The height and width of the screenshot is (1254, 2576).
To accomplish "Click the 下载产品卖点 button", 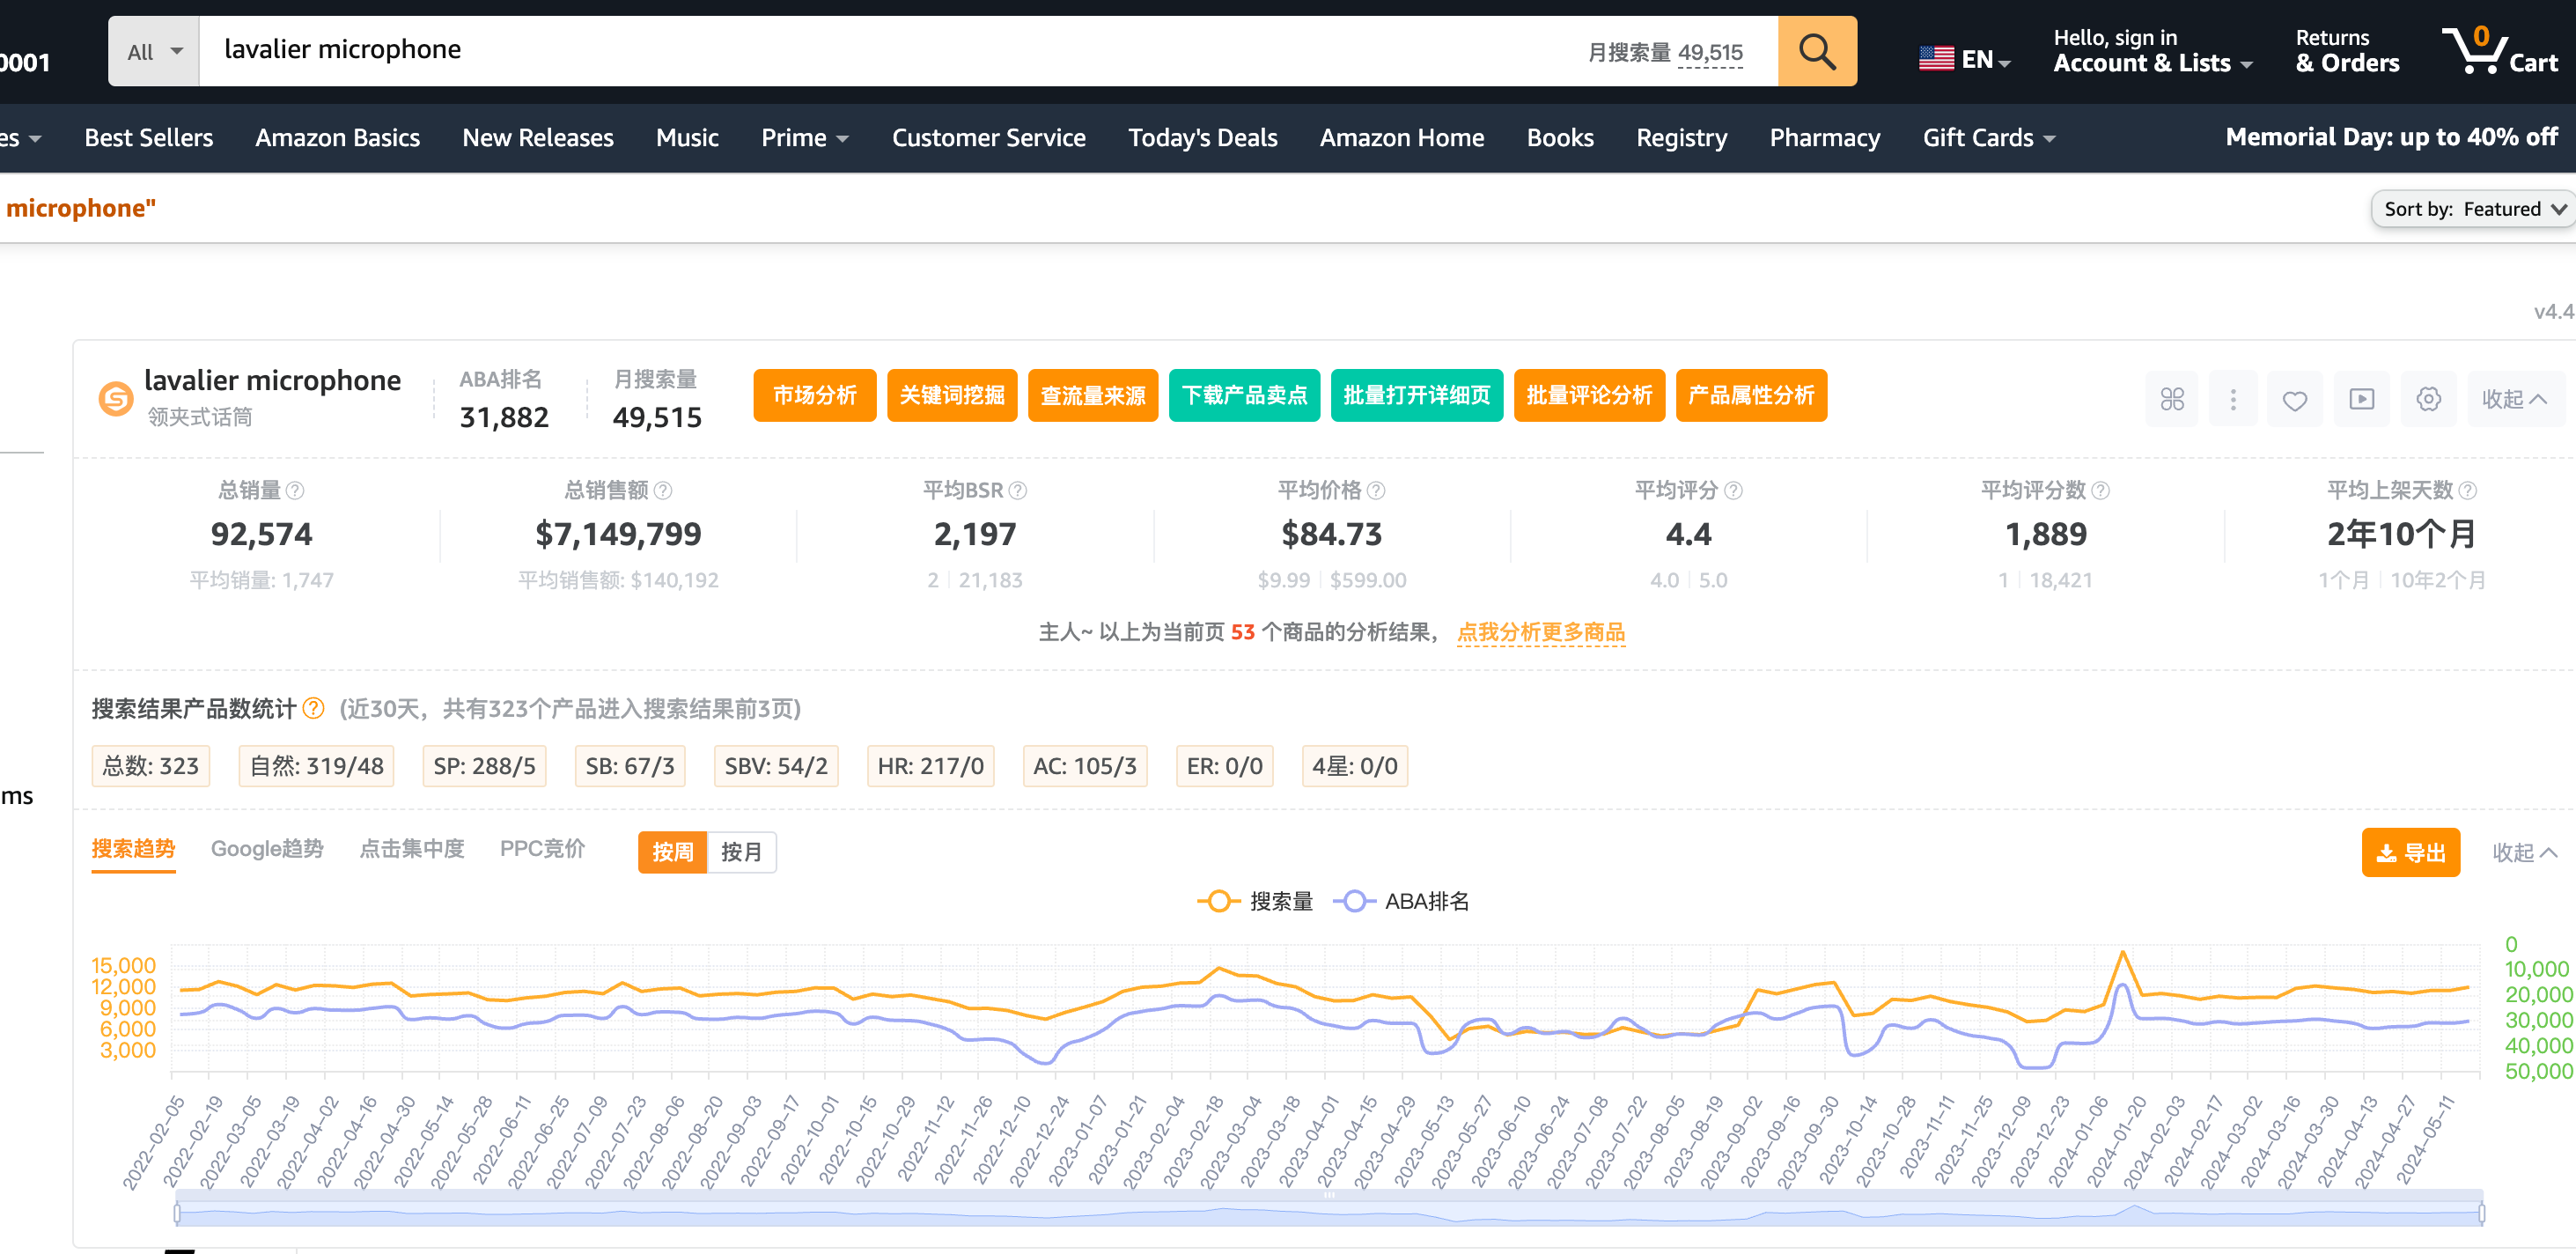I will tap(1244, 395).
